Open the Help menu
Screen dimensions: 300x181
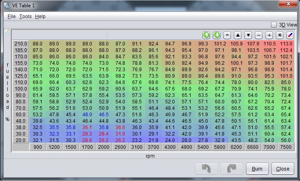40,16
